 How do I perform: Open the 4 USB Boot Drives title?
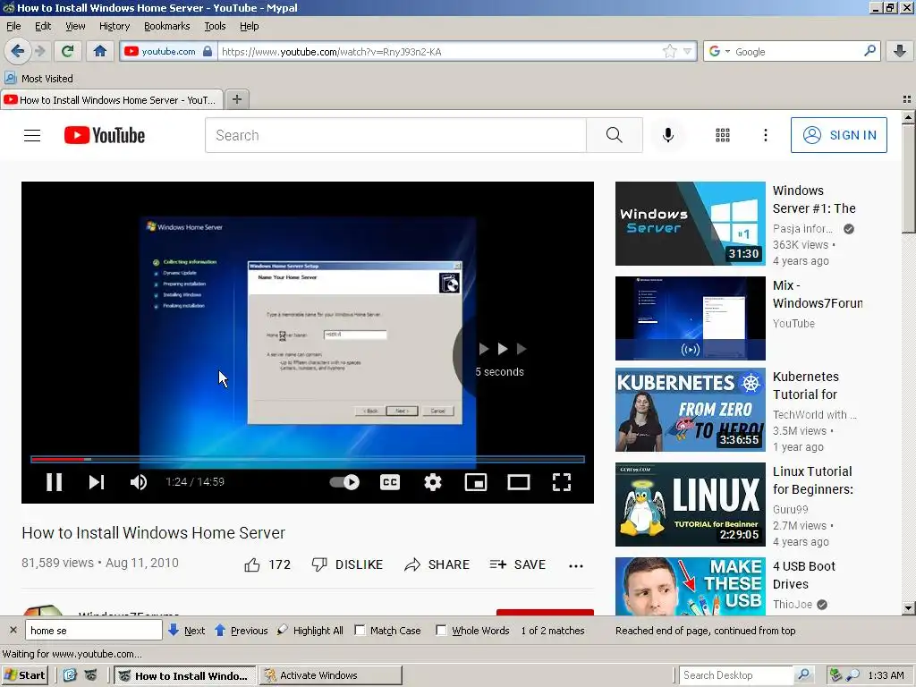[804, 575]
